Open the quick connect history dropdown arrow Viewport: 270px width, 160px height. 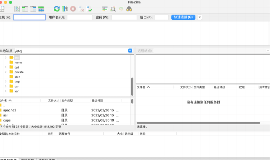point(200,17)
